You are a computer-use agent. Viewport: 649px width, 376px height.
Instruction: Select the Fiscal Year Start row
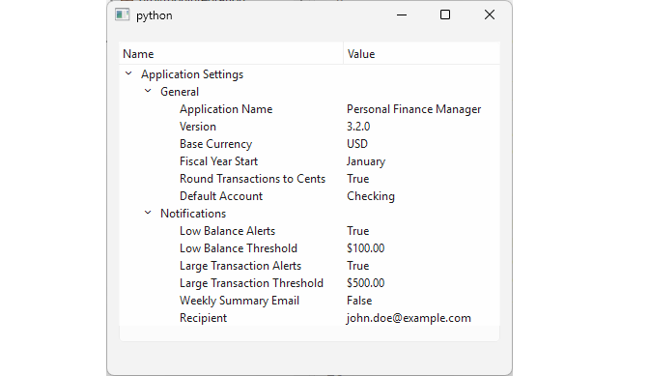click(x=309, y=161)
